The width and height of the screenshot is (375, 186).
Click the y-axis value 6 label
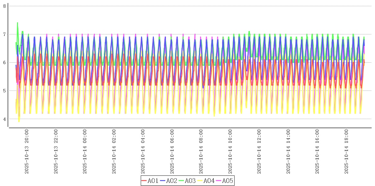click(4, 62)
